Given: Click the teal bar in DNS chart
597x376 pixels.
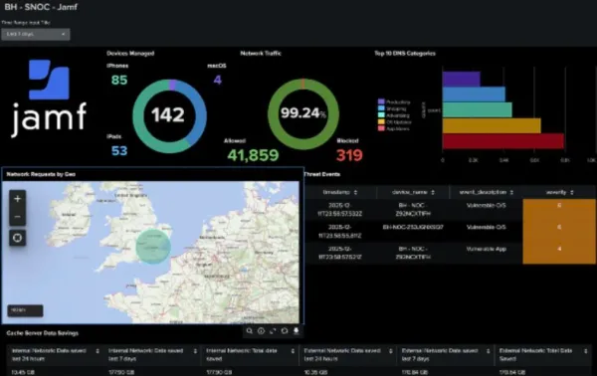Looking at the screenshot, I should coord(477,110).
